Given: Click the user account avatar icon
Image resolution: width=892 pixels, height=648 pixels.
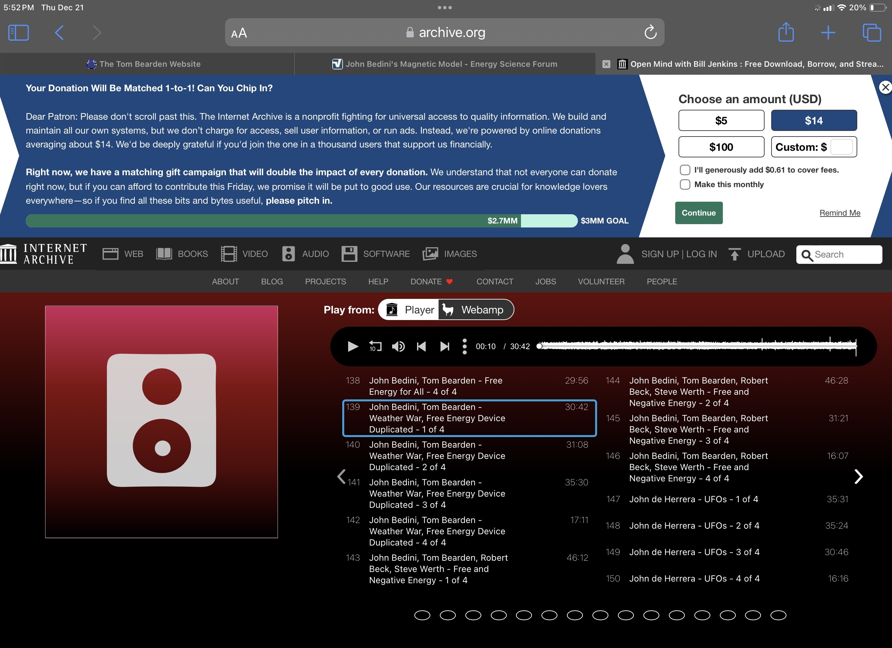Looking at the screenshot, I should [625, 254].
